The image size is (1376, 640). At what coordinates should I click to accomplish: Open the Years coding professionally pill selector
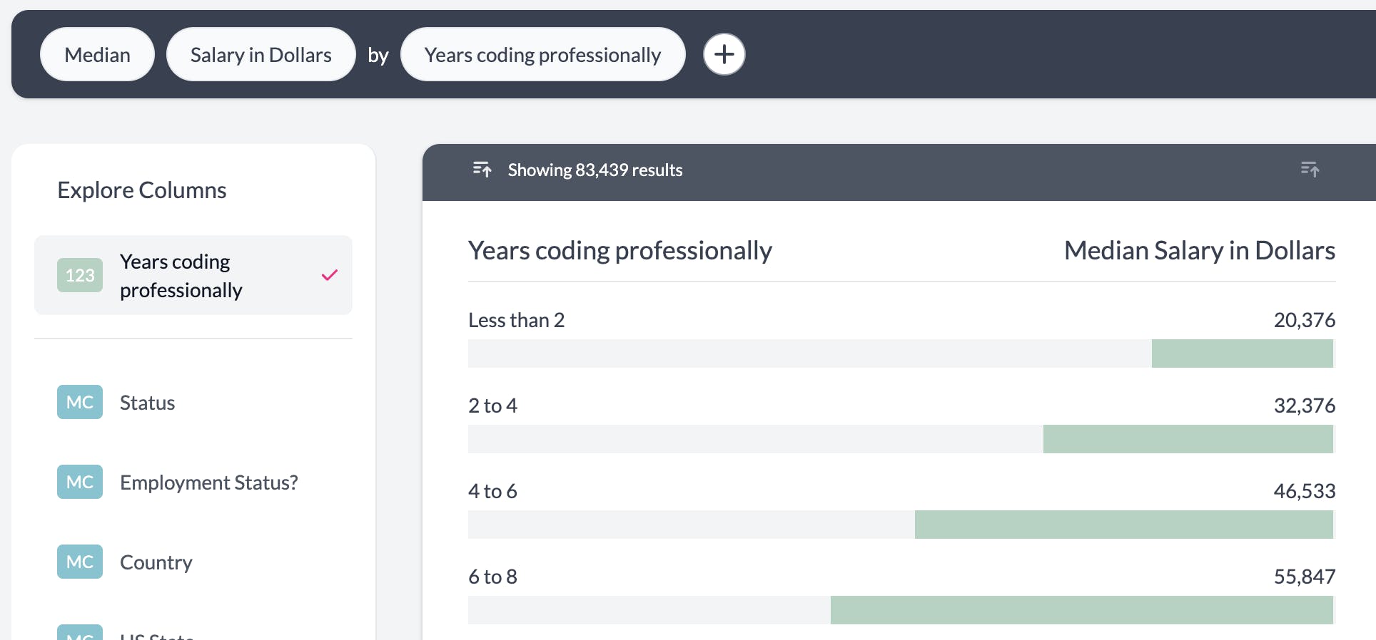542,55
